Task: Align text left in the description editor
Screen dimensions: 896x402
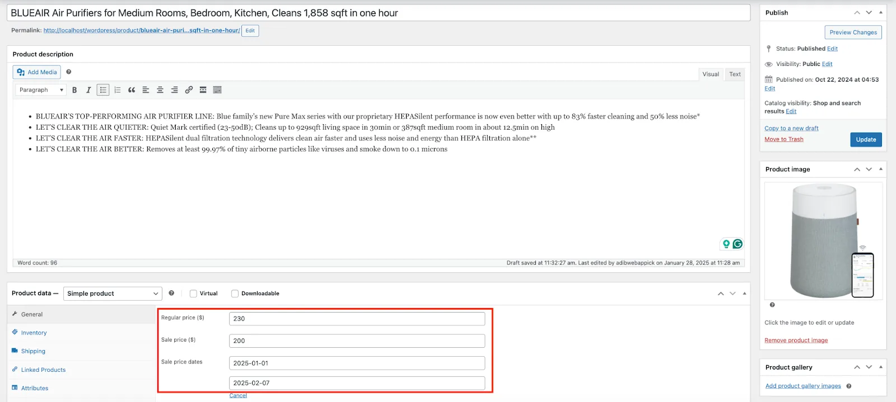Action: tap(146, 90)
